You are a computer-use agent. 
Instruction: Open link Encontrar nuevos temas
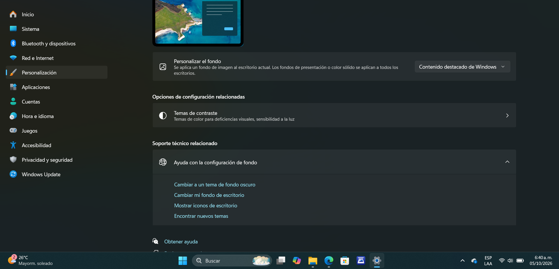click(x=201, y=216)
